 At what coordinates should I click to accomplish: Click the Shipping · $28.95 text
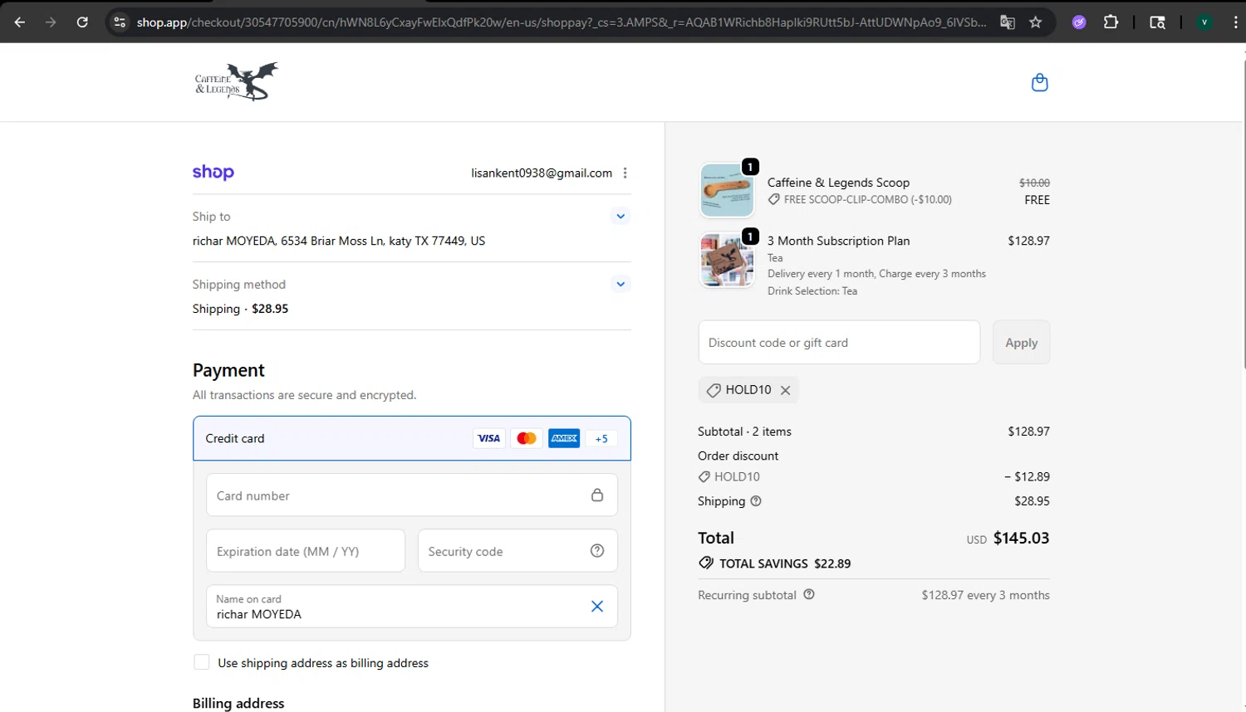tap(241, 309)
